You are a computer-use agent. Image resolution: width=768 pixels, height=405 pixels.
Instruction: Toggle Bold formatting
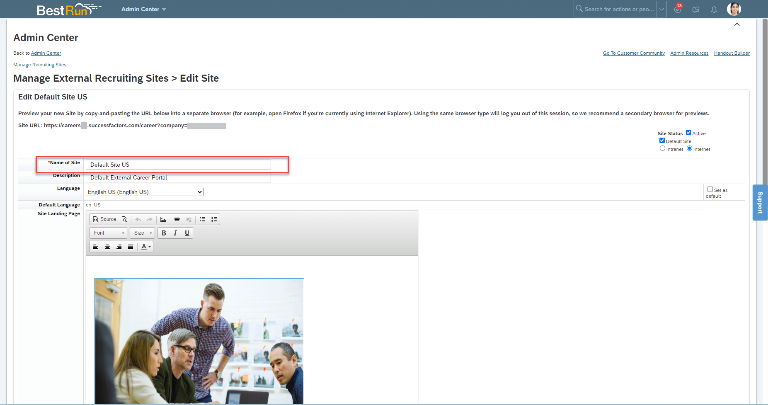164,233
